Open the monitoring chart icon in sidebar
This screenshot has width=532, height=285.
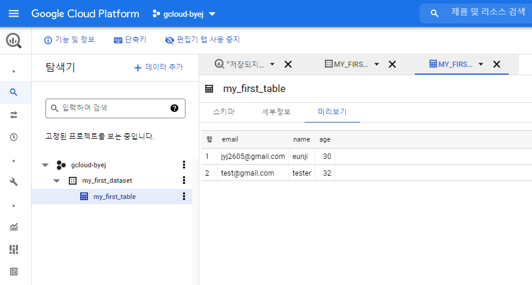pos(14,227)
